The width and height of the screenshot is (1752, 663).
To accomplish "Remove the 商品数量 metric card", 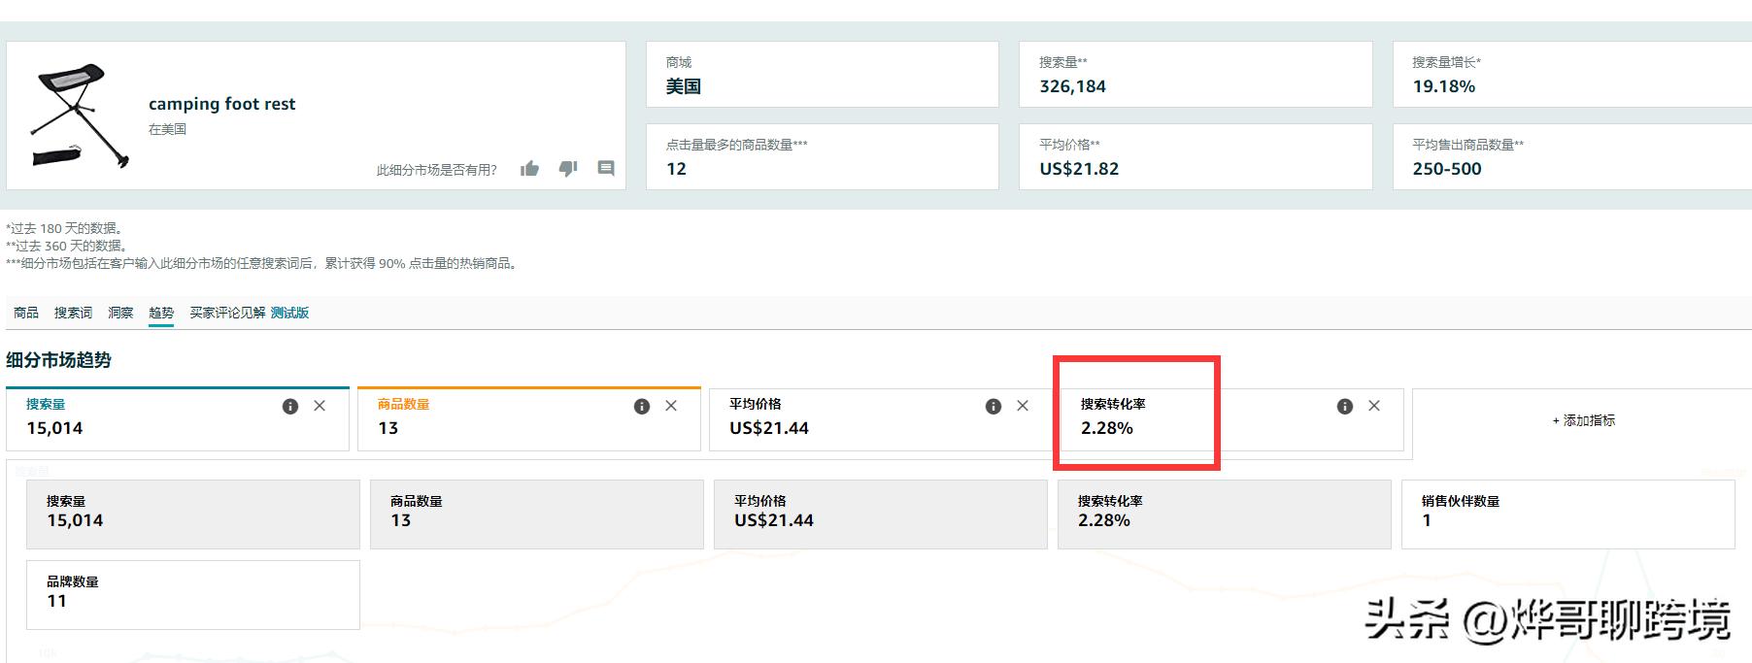I will coord(671,406).
